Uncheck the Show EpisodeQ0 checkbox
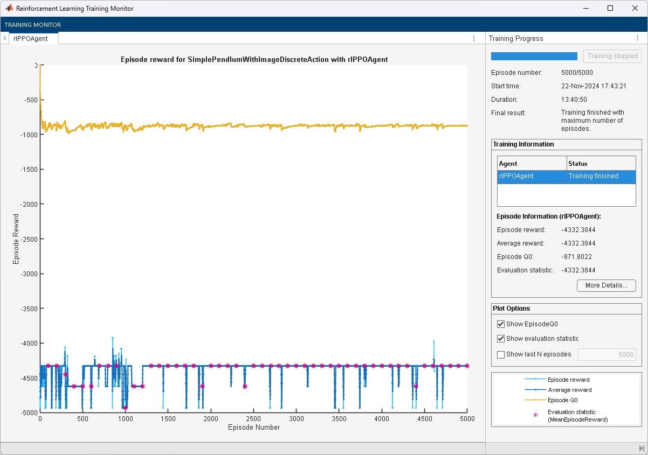The height and width of the screenshot is (455, 648). [501, 324]
